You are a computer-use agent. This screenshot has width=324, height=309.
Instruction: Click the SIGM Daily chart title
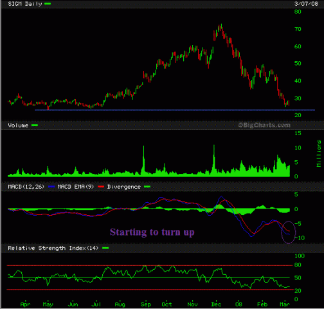(x=25, y=4)
